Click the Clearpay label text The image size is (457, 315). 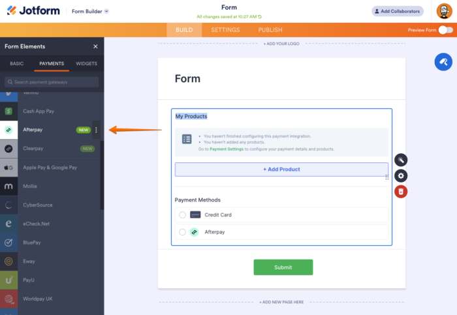point(33,149)
